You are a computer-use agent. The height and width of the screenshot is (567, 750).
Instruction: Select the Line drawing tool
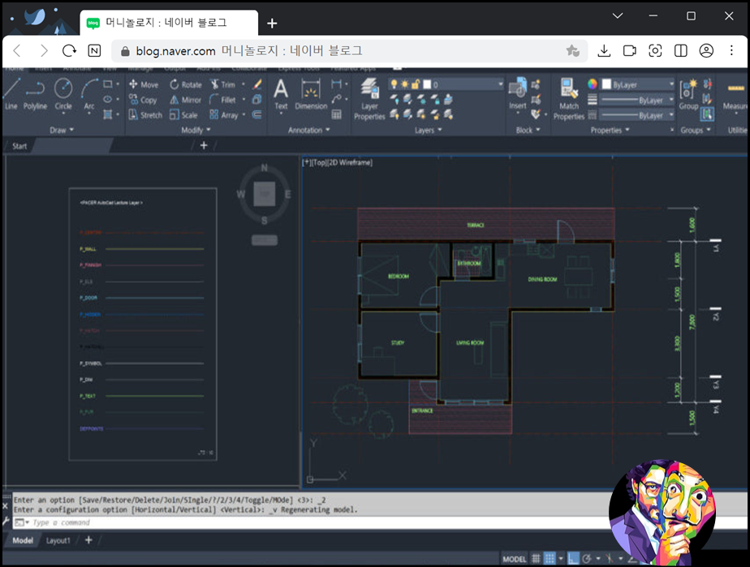pyautogui.click(x=11, y=94)
